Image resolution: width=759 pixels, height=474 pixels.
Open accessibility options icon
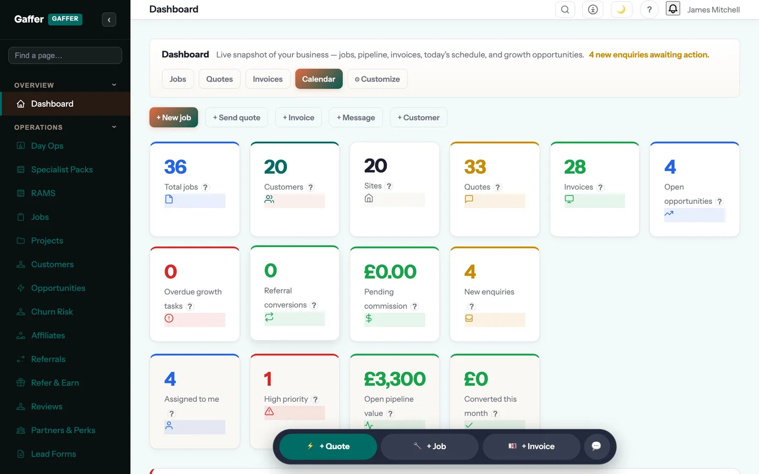coord(593,9)
